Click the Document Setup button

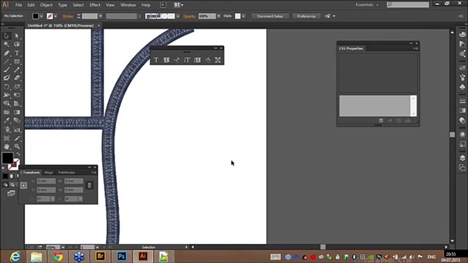(270, 16)
